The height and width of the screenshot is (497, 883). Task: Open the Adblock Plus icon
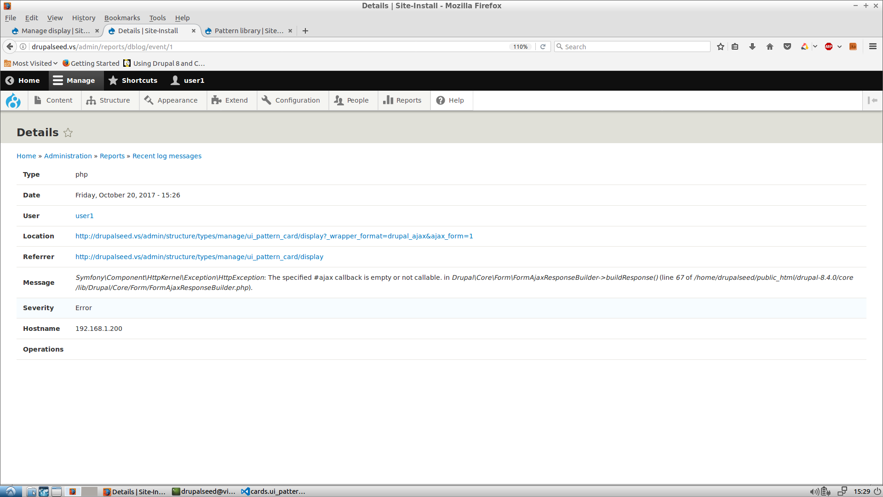click(829, 46)
